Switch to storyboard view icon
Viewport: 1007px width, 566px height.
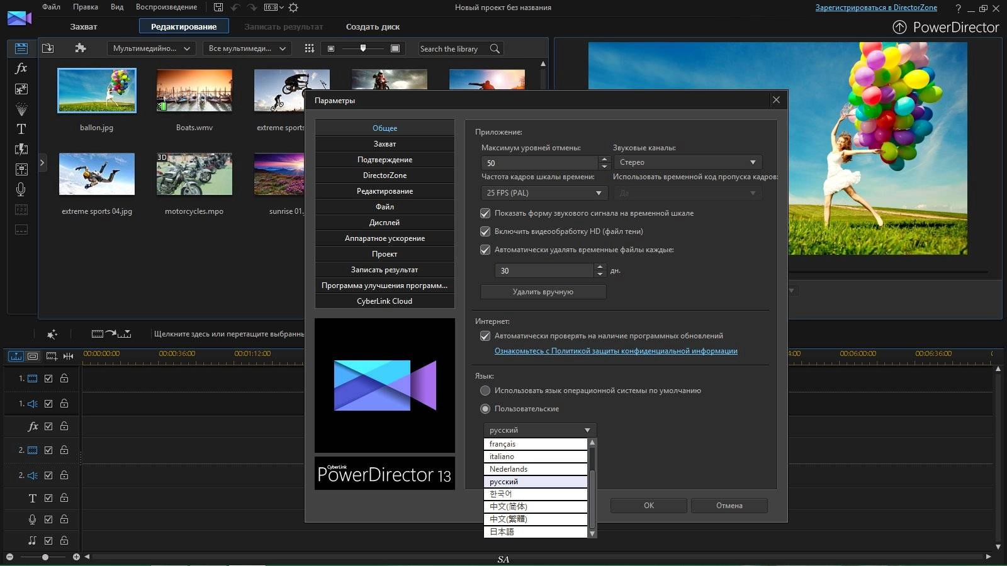[33, 356]
